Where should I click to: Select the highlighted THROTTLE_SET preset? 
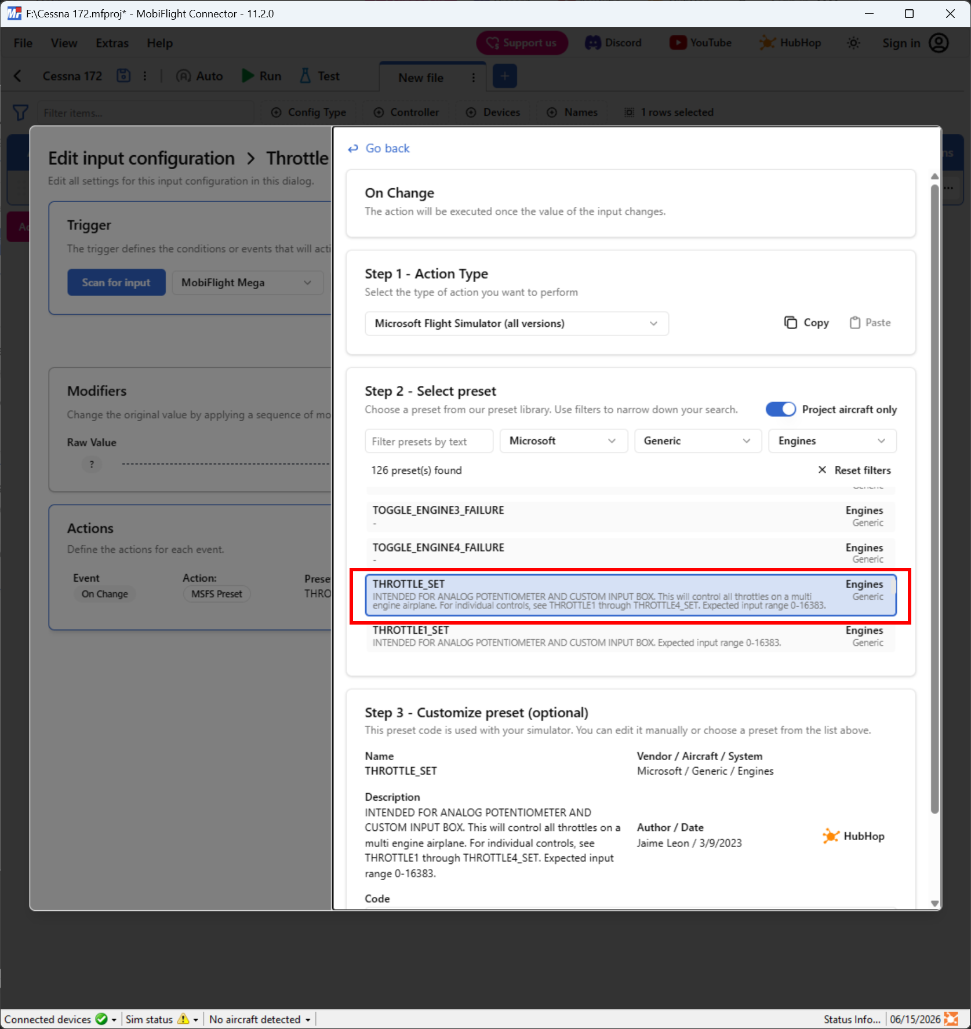tap(631, 595)
